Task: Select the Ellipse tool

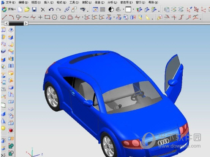Action: click(x=63, y=17)
